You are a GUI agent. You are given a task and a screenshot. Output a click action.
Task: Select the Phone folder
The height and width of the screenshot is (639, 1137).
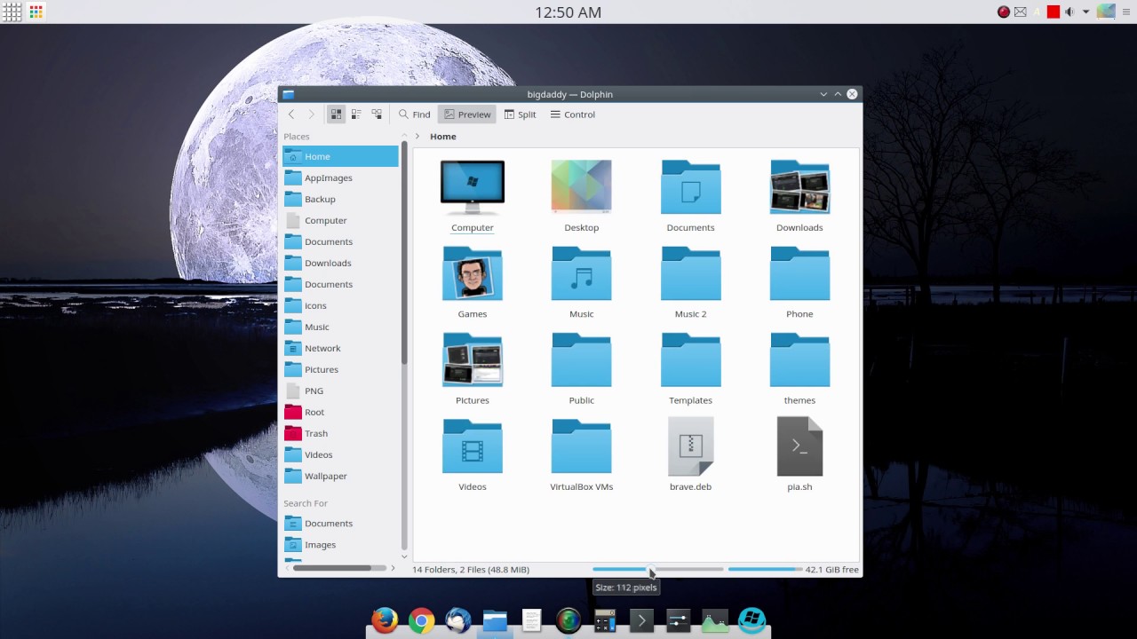tap(799, 273)
